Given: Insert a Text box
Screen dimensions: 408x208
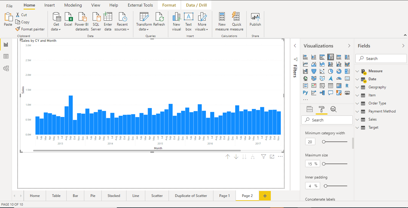Looking at the screenshot, I should point(188,21).
